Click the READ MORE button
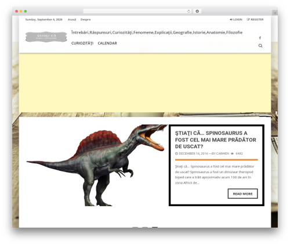This screenshot has height=245, width=290. [x=242, y=193]
